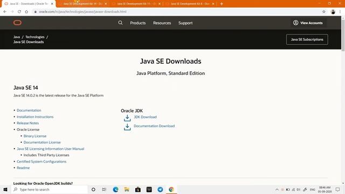Click the Cortana circle icon on taskbar

pyautogui.click(x=93, y=189)
